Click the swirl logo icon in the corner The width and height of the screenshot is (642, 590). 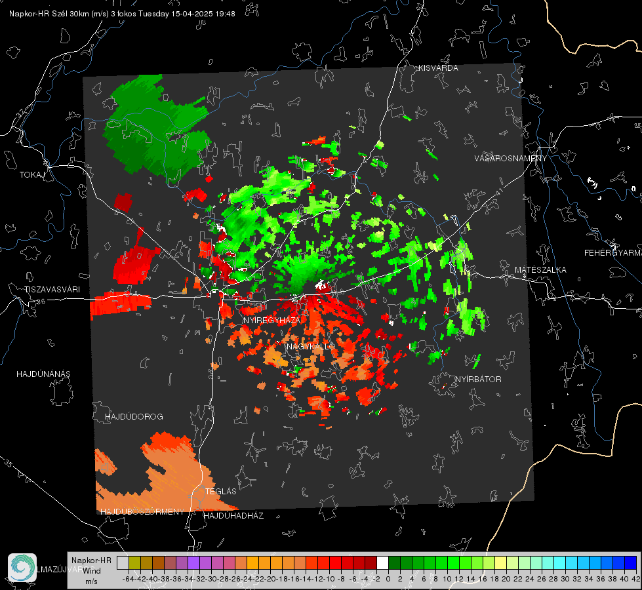click(x=22, y=568)
